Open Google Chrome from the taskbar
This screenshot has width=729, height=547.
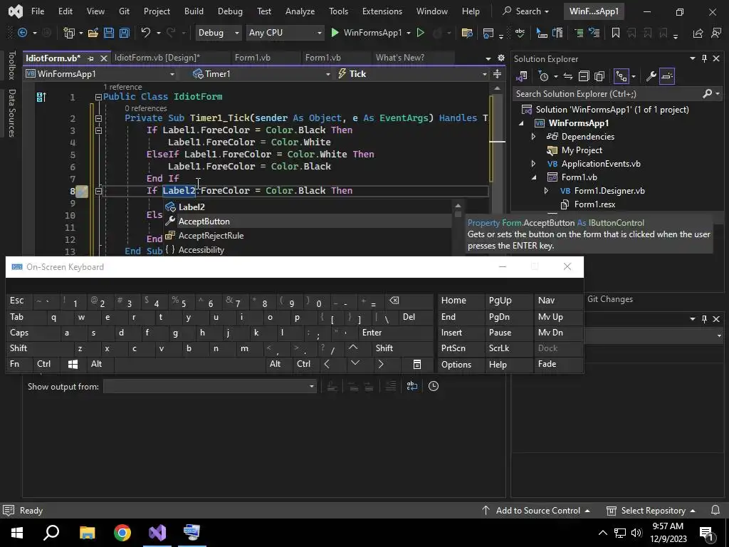click(x=122, y=533)
